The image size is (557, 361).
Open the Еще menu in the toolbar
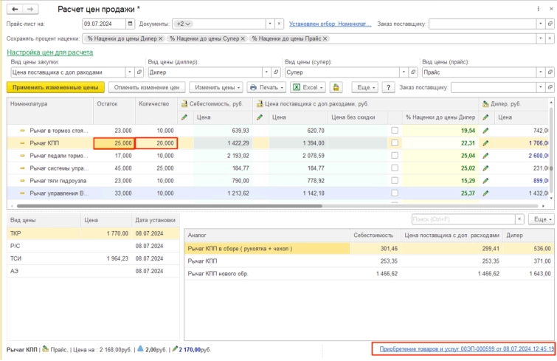point(364,87)
